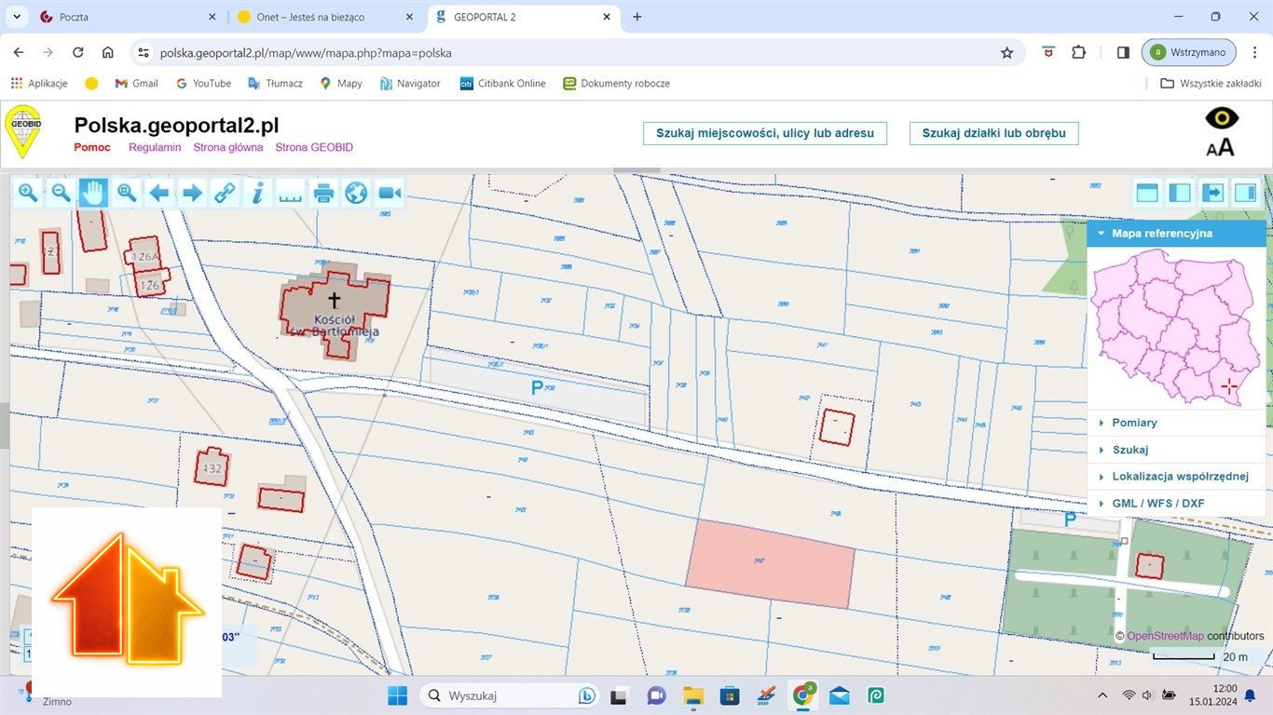Bookmark this page with star icon
The width and height of the screenshot is (1273, 715).
[1006, 53]
